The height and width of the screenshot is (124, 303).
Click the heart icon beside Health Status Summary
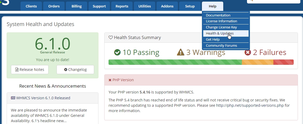(x=110, y=37)
